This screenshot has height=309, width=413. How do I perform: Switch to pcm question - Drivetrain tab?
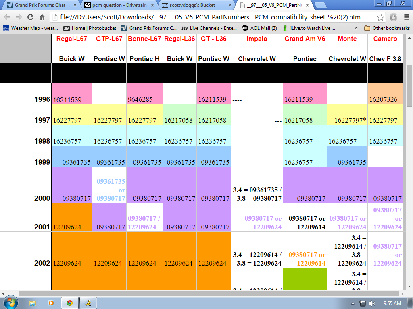[x=119, y=5]
